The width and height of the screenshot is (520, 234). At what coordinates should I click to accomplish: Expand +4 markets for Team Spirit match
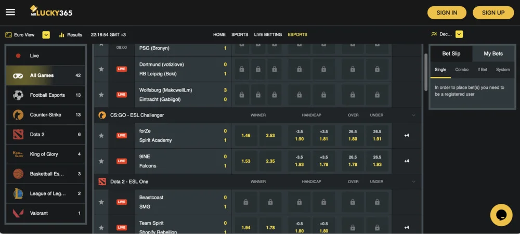[407, 228]
